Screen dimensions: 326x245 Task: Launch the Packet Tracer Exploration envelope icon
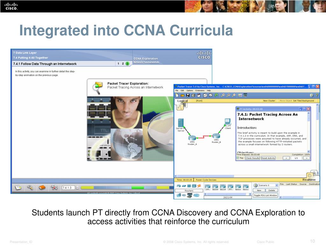click(x=97, y=87)
